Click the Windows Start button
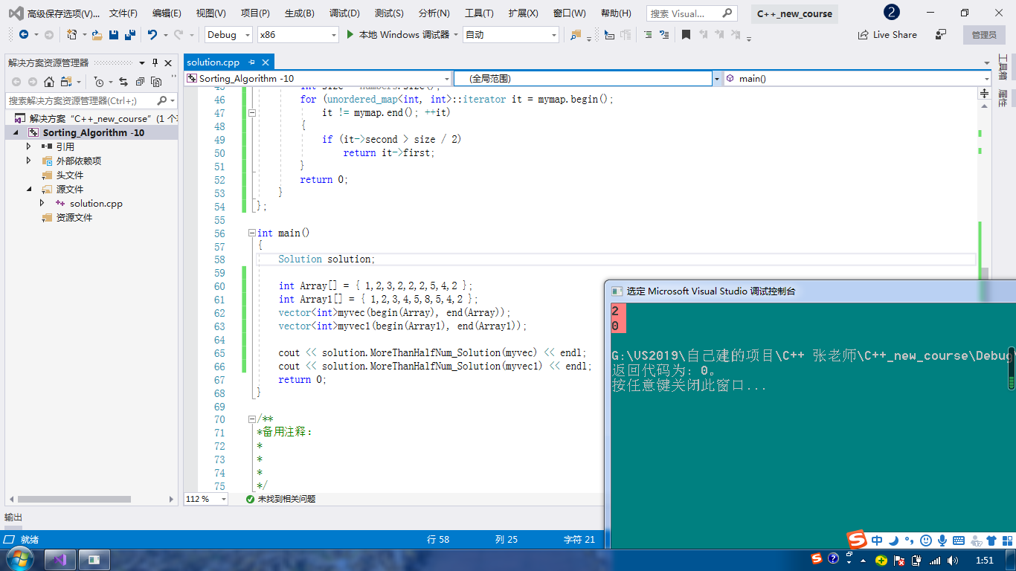1016x571 pixels. (x=19, y=558)
